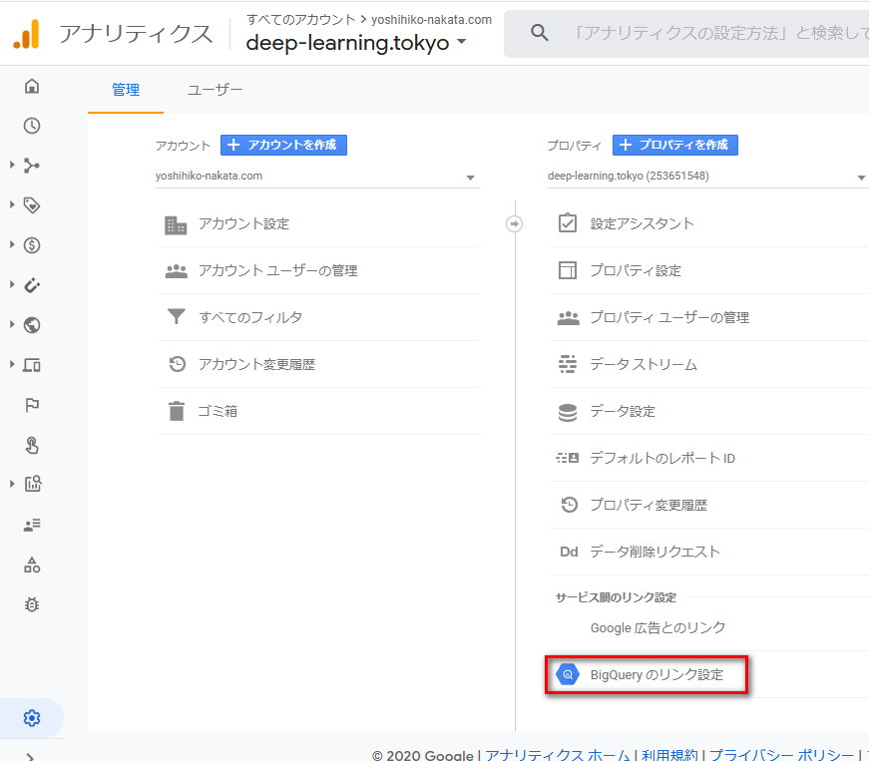The height and width of the screenshot is (761, 869).
Task: Expand the acquisition sidebar section arrow
Action: (x=12, y=165)
